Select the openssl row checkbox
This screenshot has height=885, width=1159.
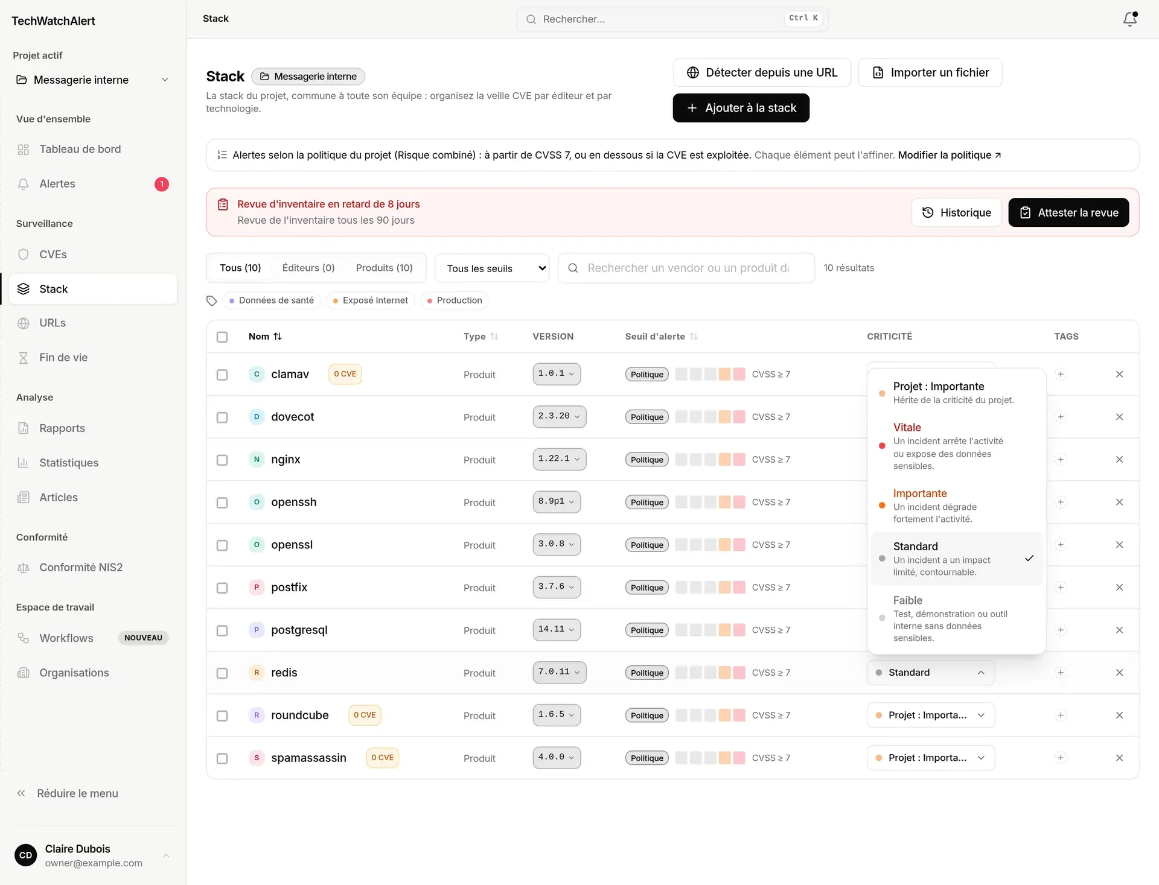pos(222,545)
